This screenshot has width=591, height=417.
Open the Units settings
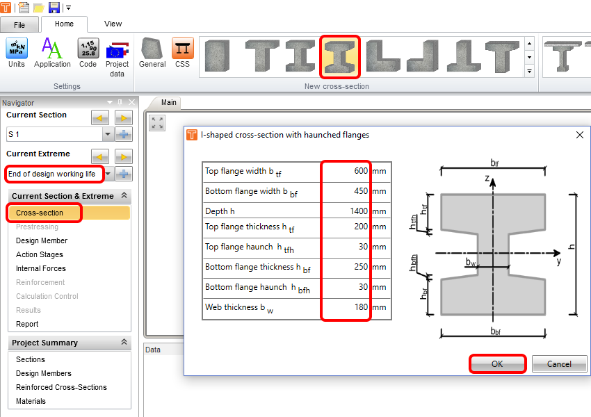pos(16,54)
